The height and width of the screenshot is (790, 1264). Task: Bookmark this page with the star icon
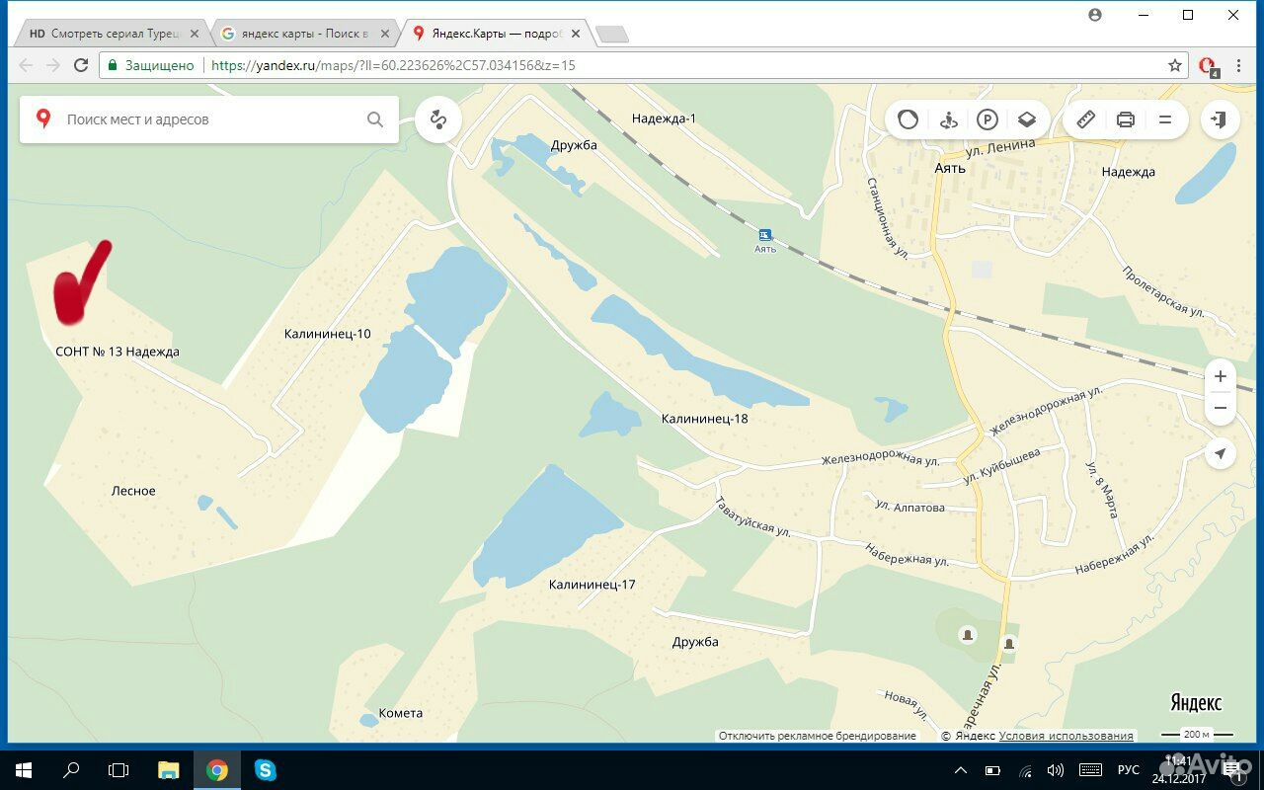1175,65
